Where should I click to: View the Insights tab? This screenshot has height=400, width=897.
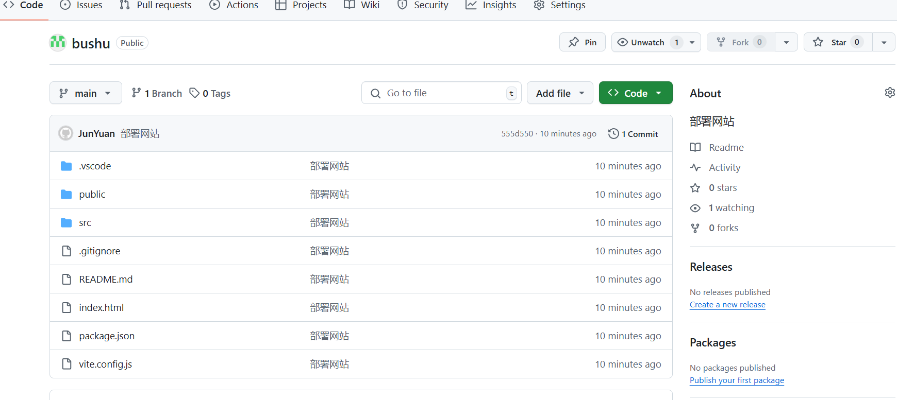(x=491, y=5)
